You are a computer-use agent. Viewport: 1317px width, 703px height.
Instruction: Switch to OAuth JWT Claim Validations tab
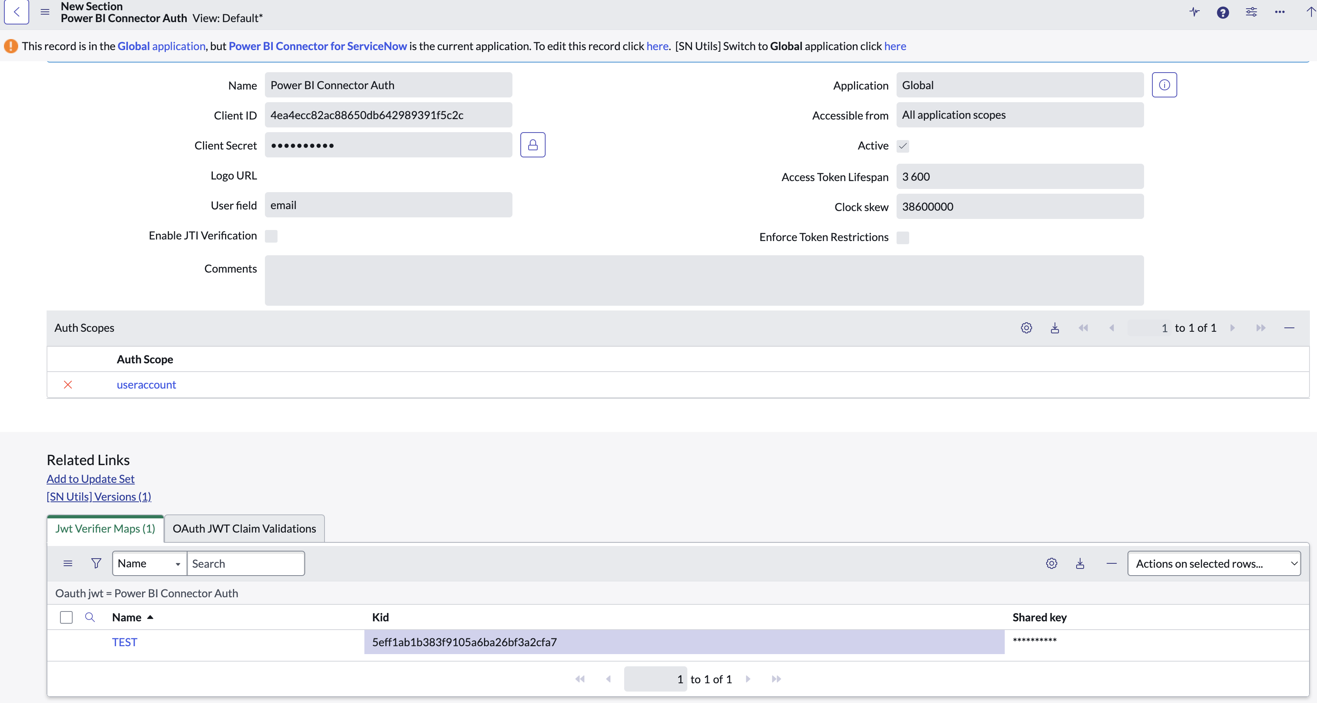(244, 529)
